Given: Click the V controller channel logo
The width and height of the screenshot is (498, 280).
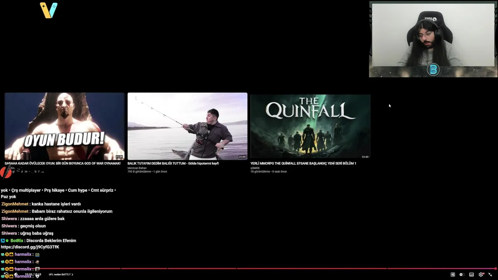Looking at the screenshot, I should [49, 10].
